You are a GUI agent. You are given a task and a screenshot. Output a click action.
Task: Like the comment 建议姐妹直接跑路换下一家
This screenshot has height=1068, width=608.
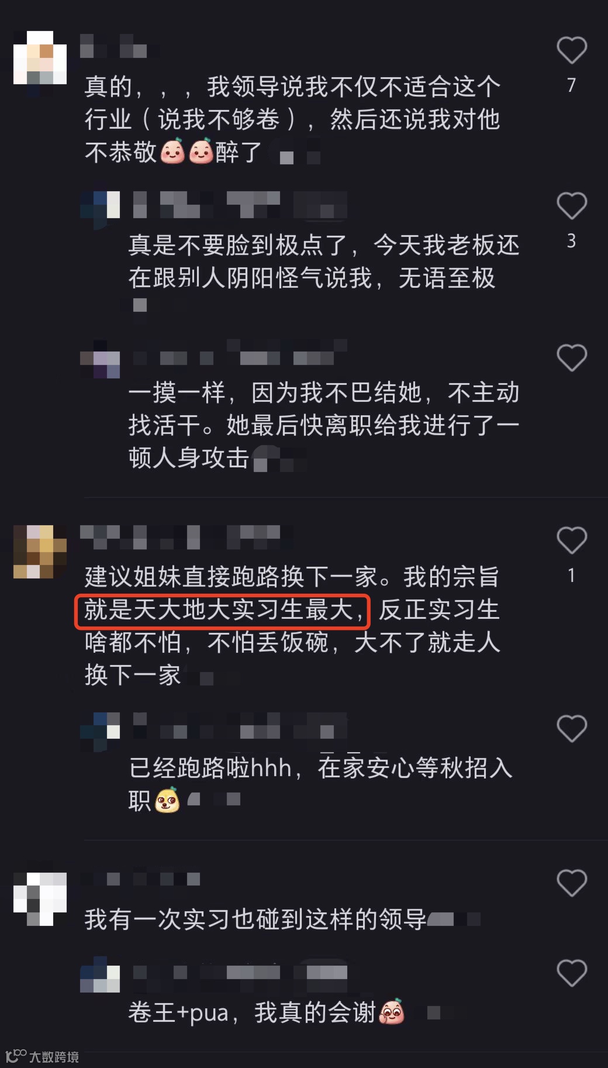(x=571, y=540)
